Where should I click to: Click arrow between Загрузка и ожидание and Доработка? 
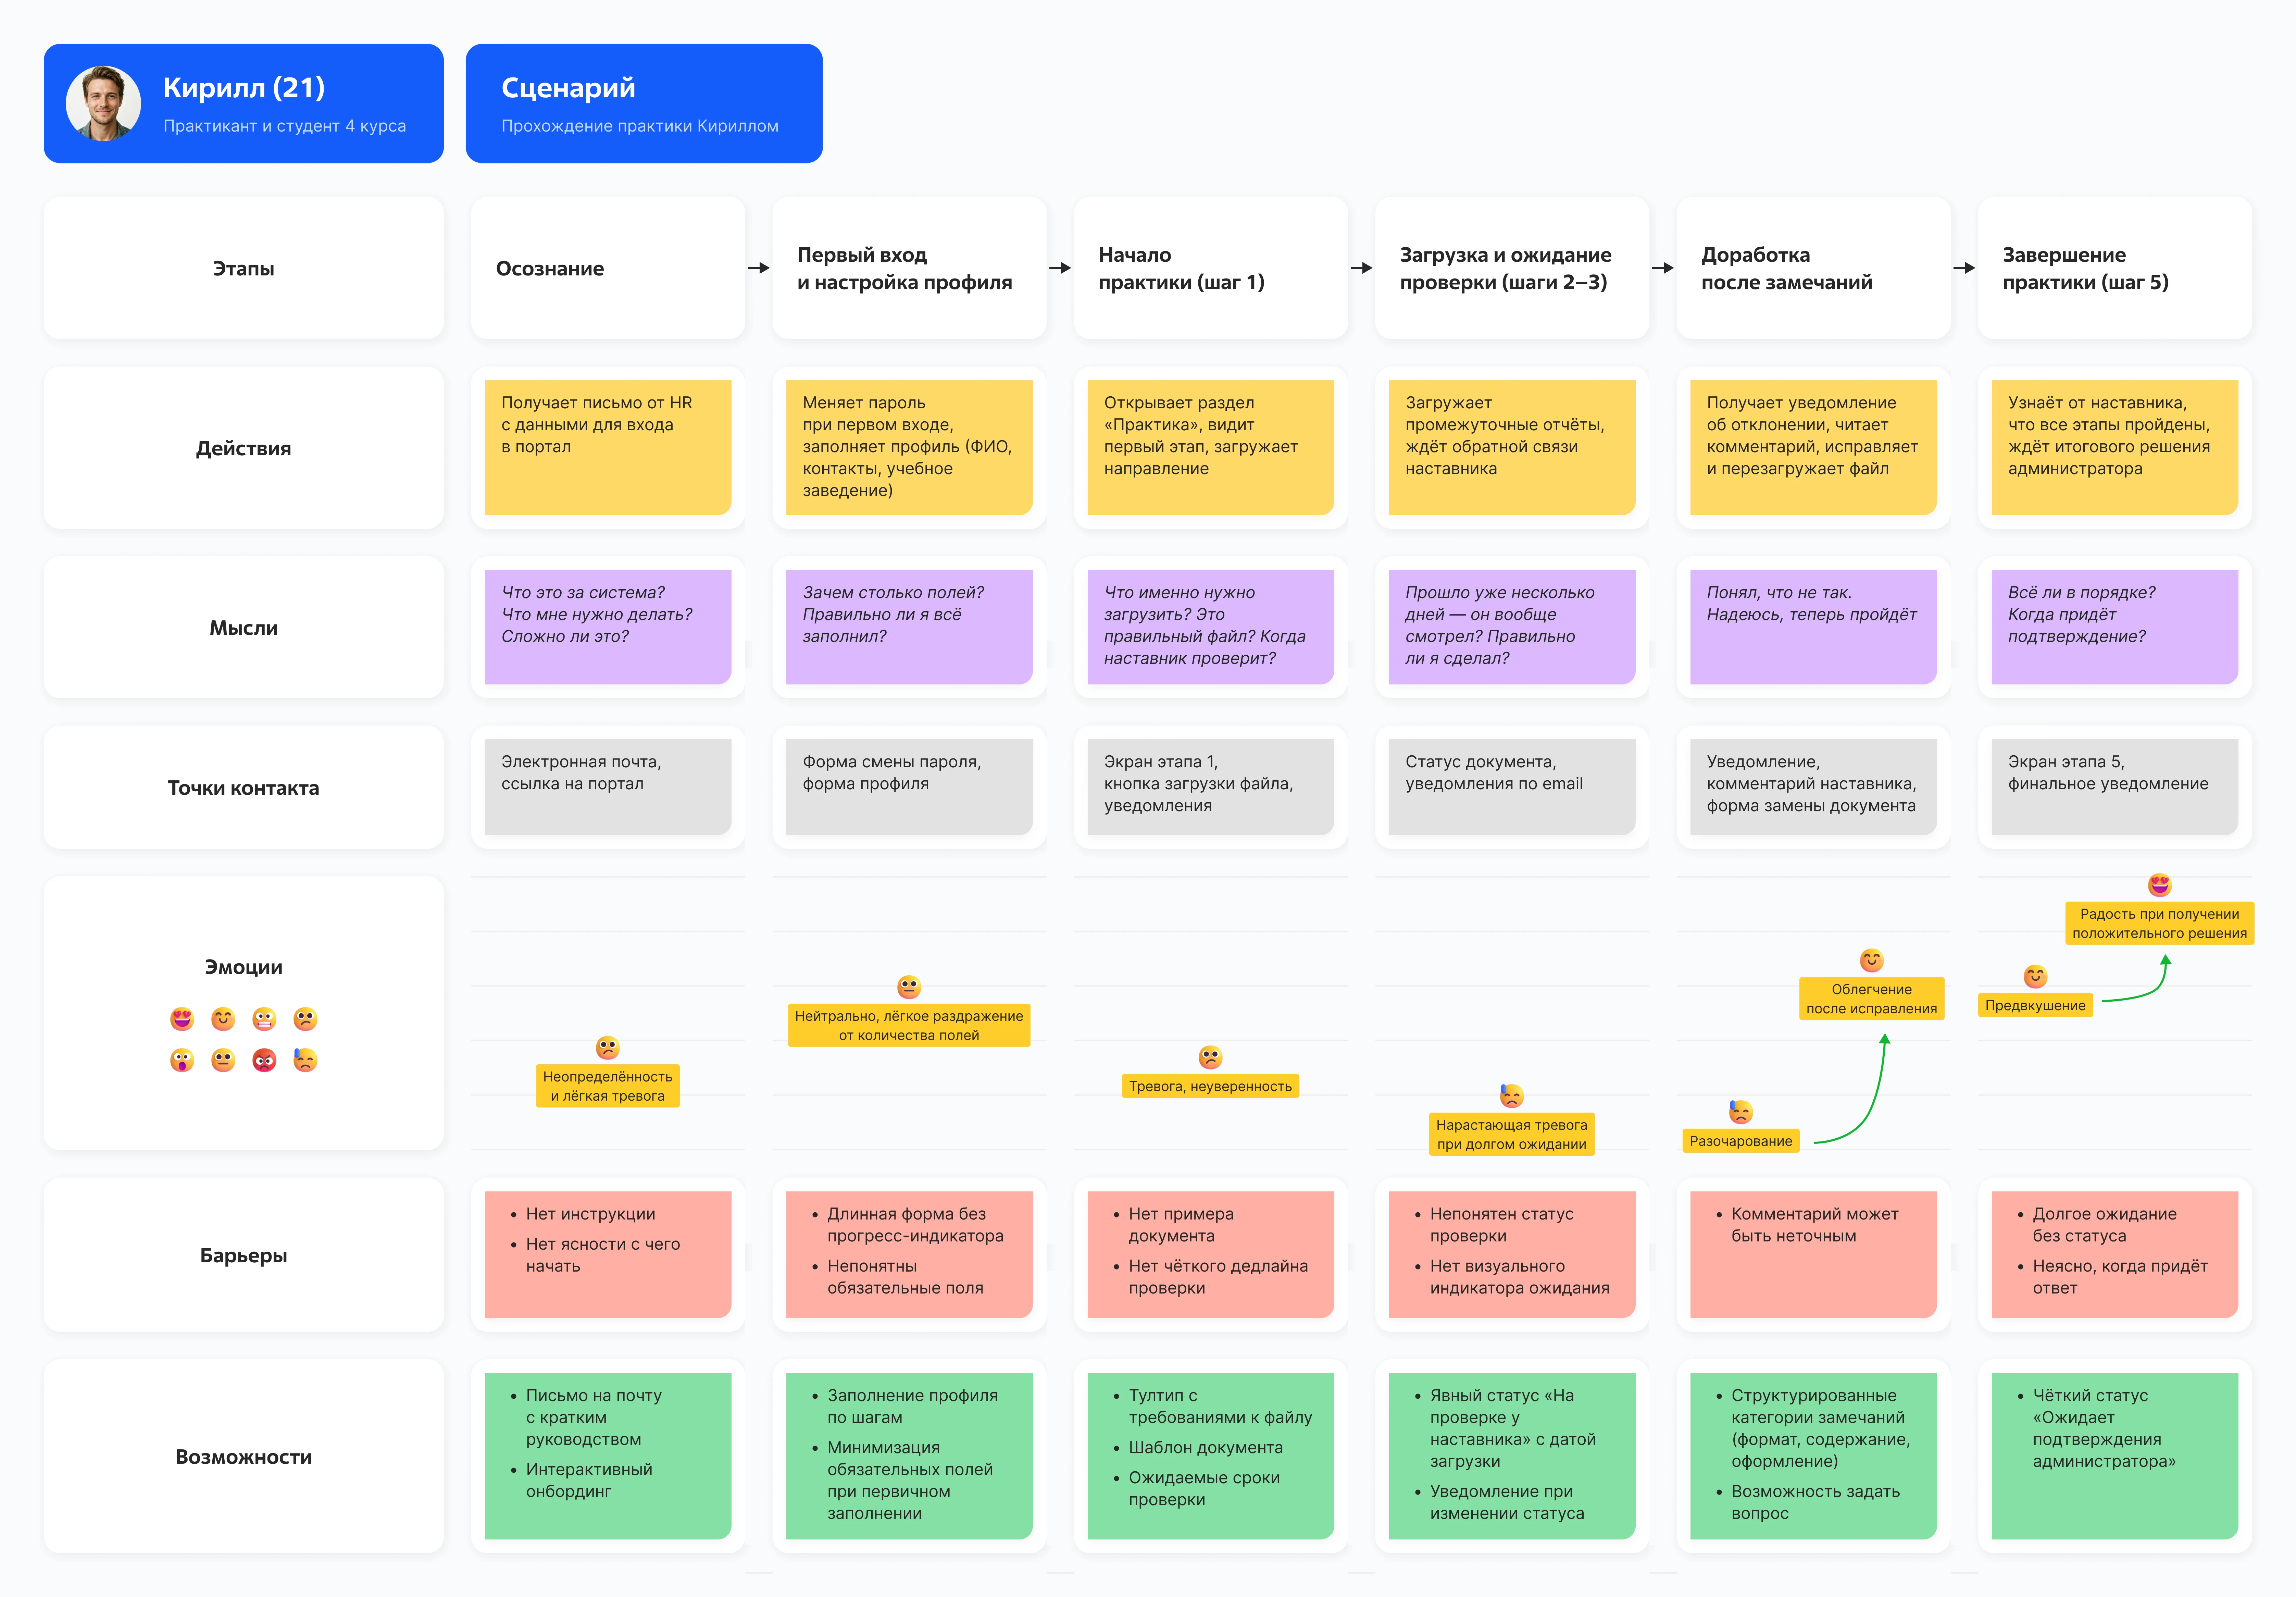1663,268
